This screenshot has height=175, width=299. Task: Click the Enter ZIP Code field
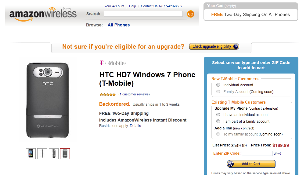pos(257,153)
